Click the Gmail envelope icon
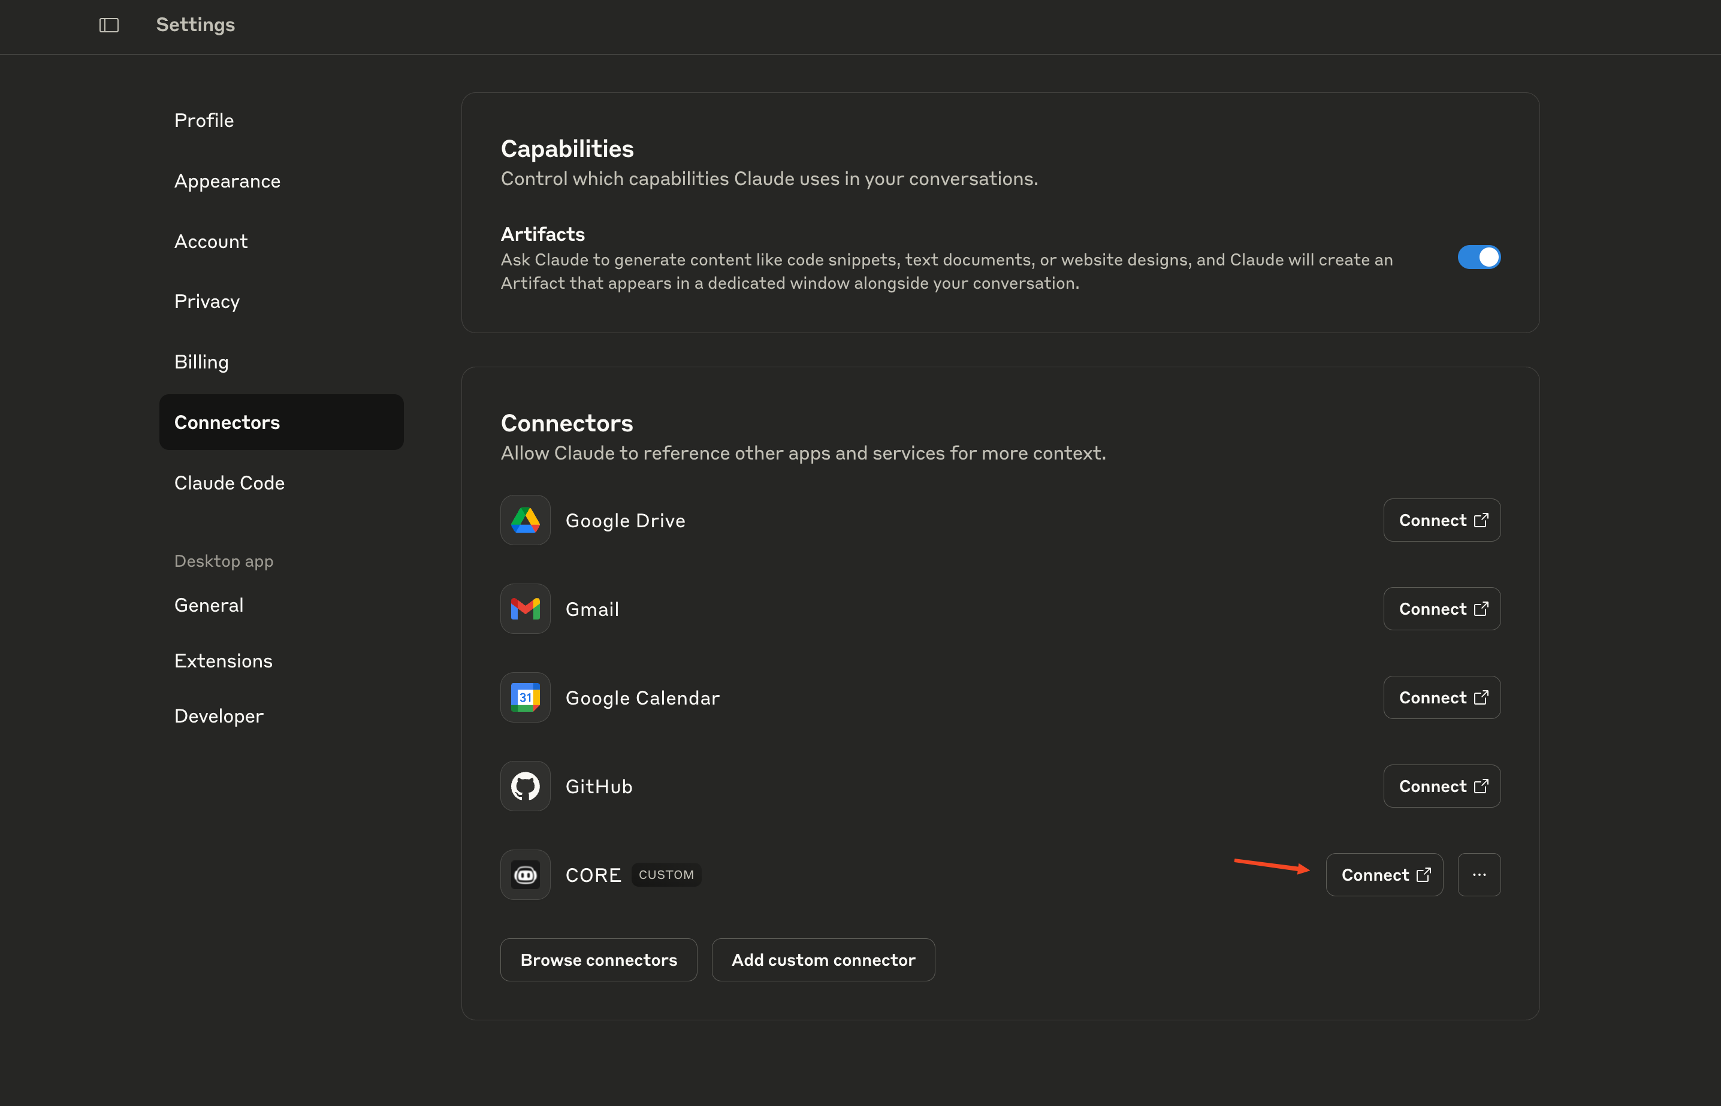The width and height of the screenshot is (1721, 1106). (x=525, y=609)
